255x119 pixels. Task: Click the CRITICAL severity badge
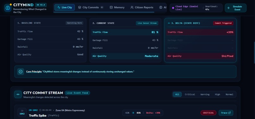point(208,113)
